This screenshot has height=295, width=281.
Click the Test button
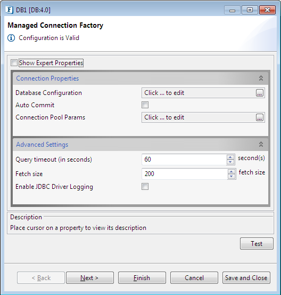tap(257, 244)
